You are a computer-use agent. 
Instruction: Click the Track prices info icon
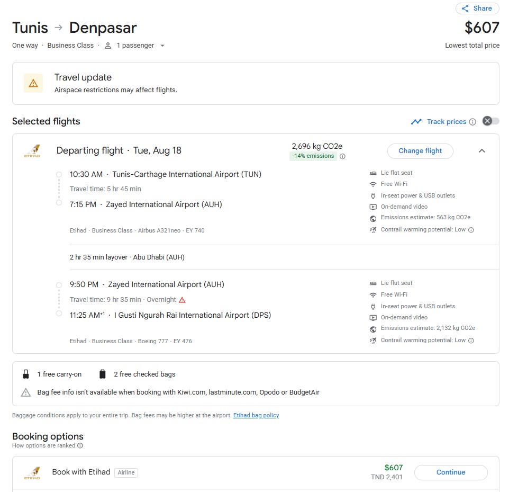point(472,122)
